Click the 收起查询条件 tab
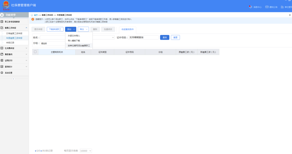This screenshot has height=154, width=292. pyautogui.click(x=128, y=30)
